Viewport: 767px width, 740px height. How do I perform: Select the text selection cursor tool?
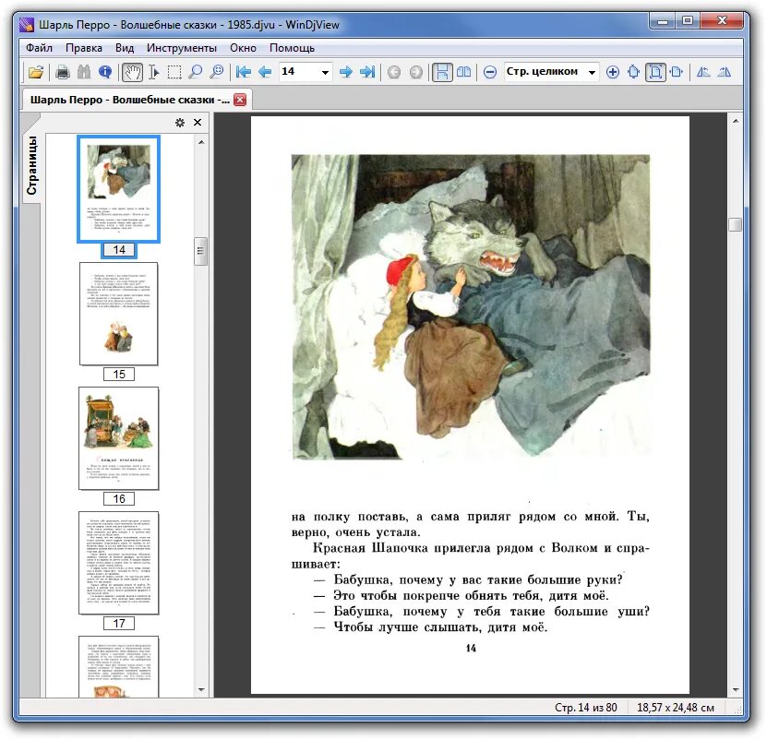(x=153, y=72)
